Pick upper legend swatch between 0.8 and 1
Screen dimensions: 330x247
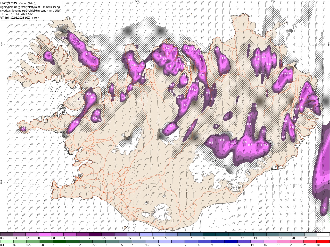coord(57,234)
